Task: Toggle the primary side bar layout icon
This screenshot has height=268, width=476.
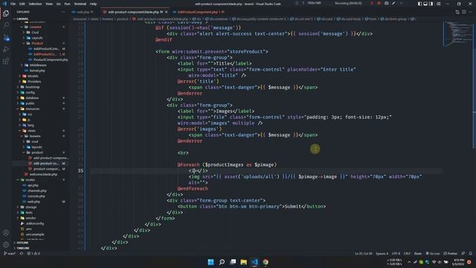Action: pos(419,4)
